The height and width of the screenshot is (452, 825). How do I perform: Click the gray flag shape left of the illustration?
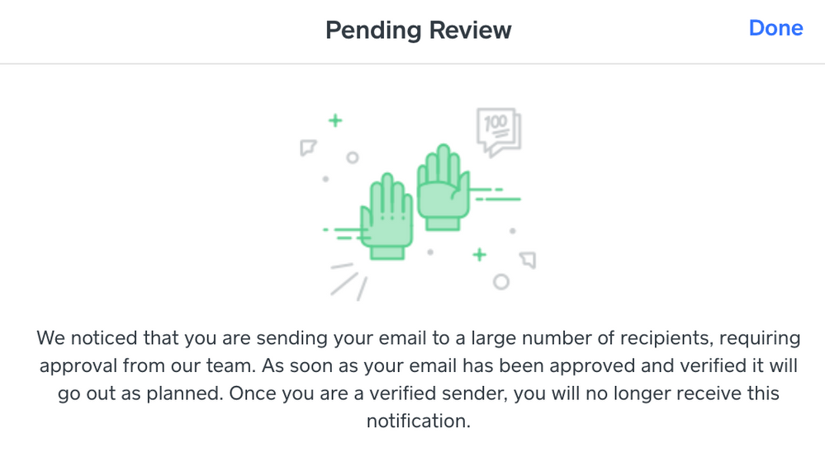[x=308, y=148]
